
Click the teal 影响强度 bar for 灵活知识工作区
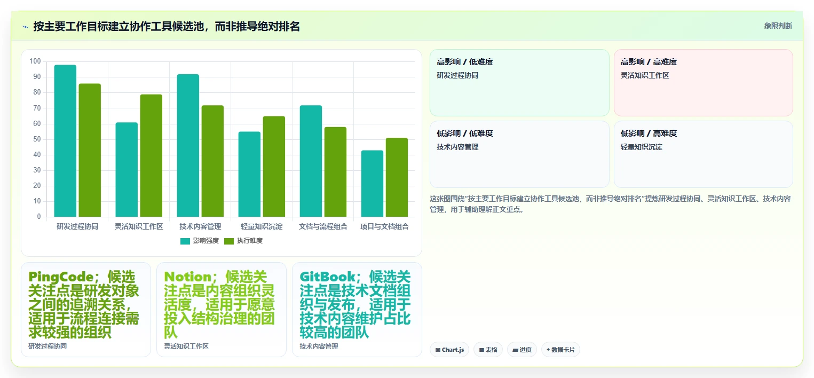click(127, 170)
